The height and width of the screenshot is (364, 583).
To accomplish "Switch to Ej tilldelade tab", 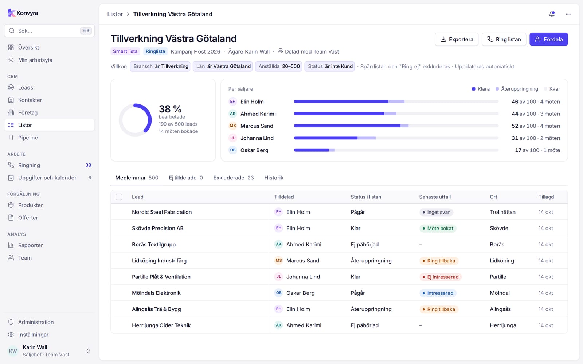I will 186,178.
